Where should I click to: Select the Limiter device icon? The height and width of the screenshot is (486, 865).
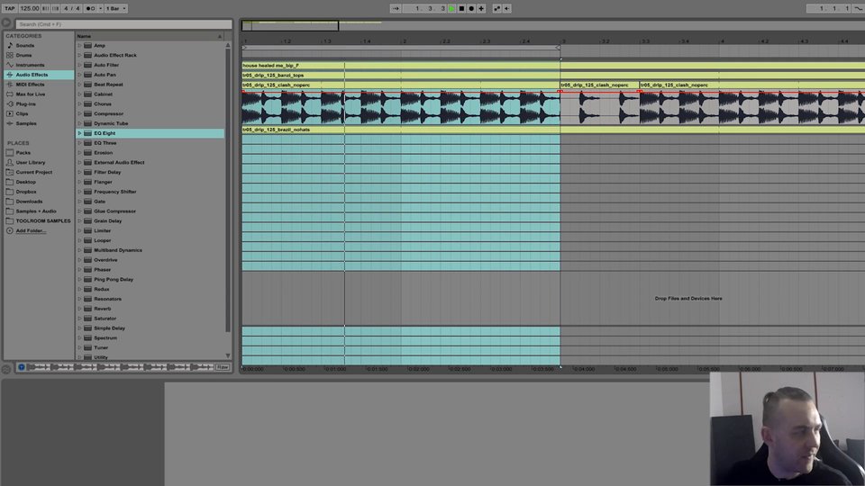click(x=87, y=230)
